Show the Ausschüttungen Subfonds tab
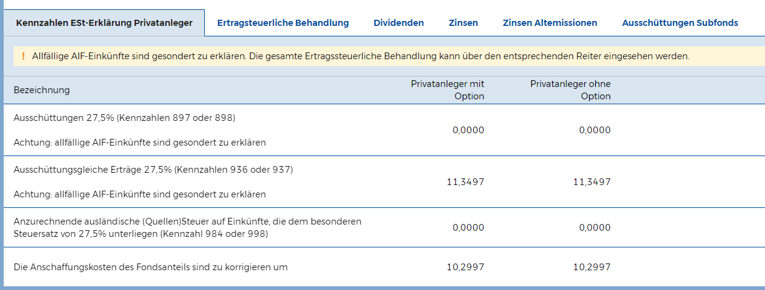This screenshot has height=290, width=765. (680, 23)
